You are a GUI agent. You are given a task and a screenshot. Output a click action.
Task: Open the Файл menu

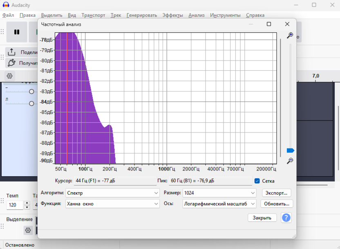8,15
